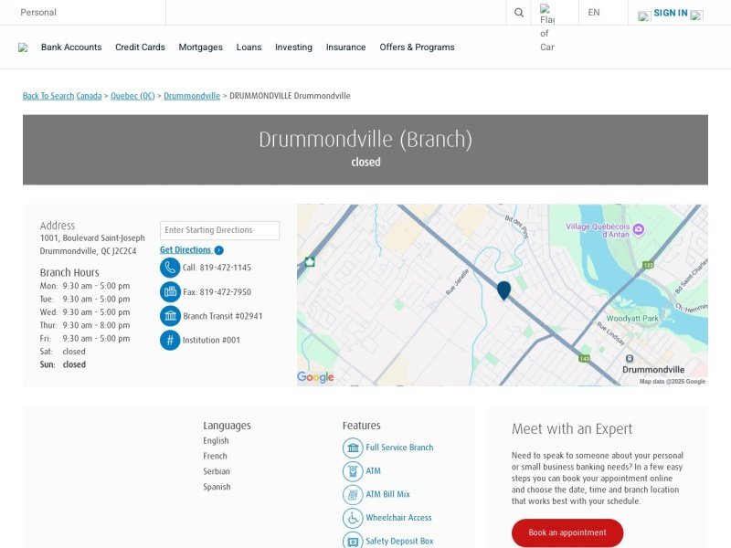
Task: Click the highway 122 shield on map
Action: (x=648, y=265)
